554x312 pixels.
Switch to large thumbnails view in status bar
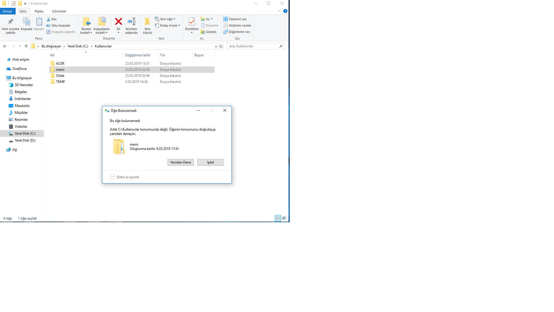click(x=284, y=218)
